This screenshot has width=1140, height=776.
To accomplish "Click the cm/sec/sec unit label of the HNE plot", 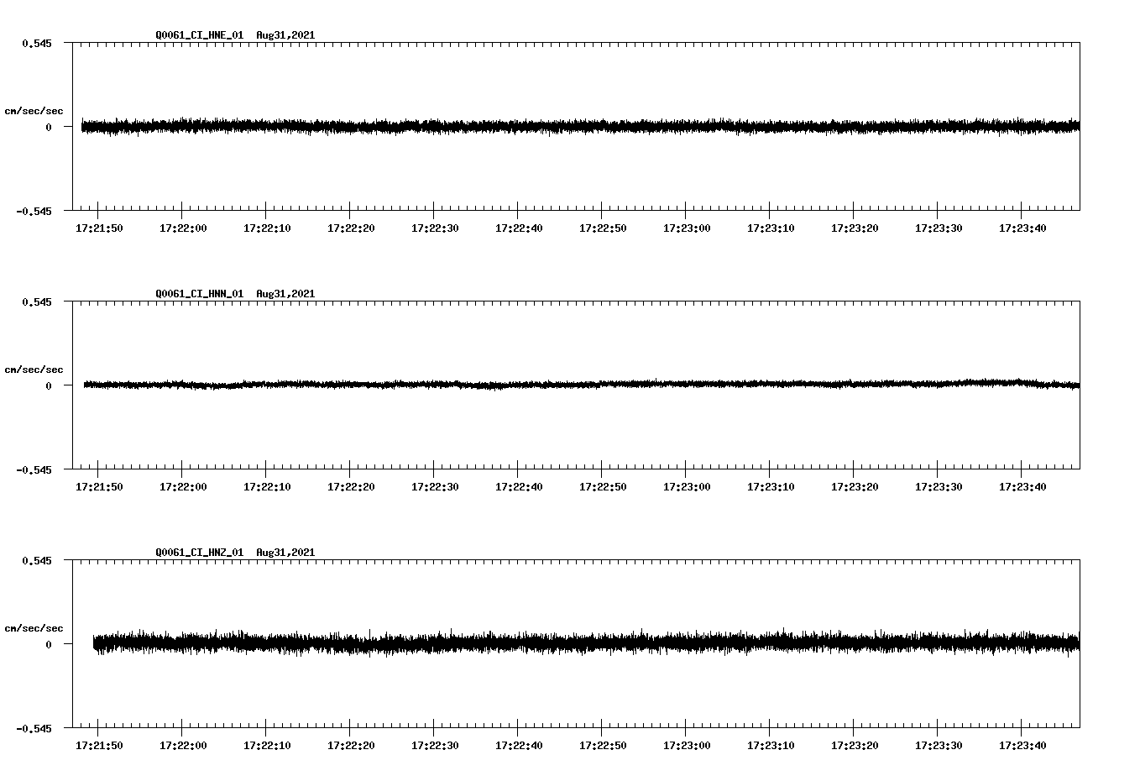I will coord(34,111).
